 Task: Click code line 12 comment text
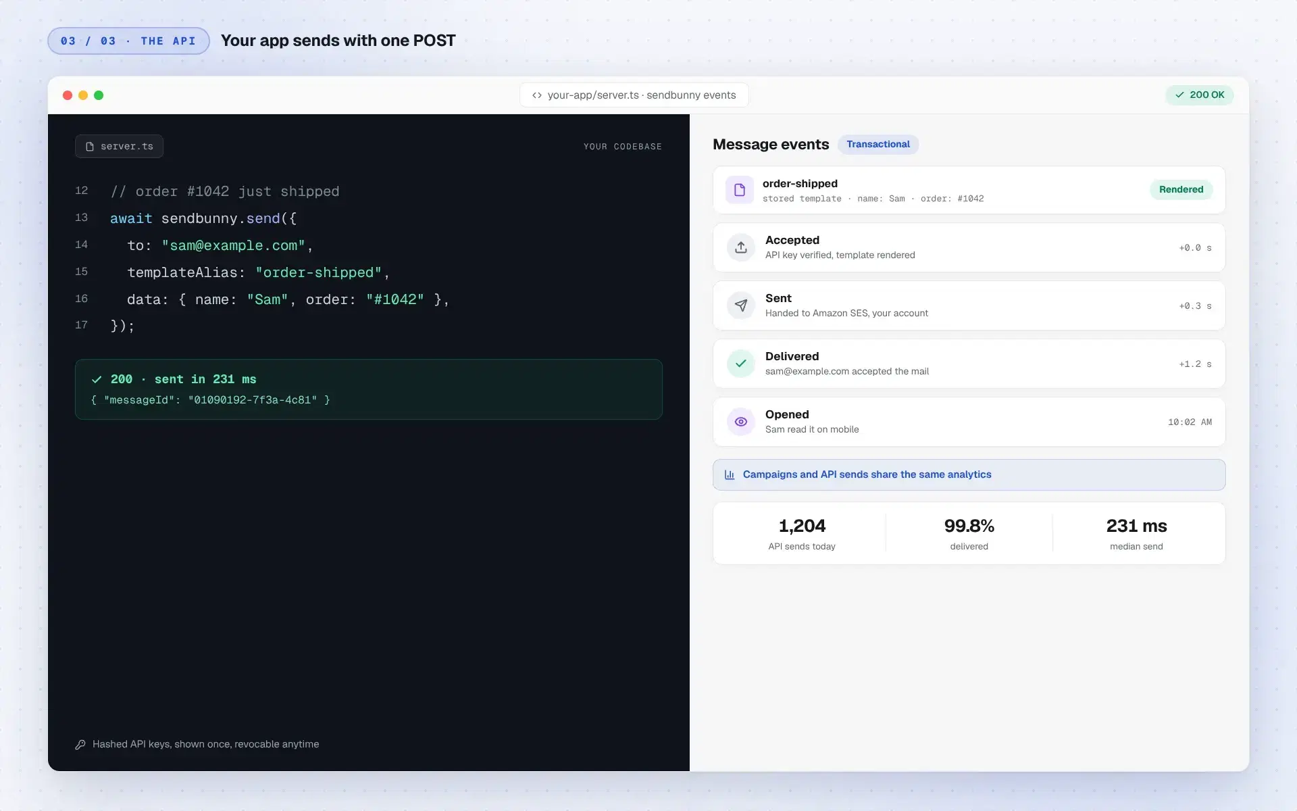(x=225, y=191)
